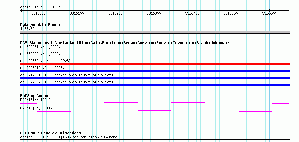The width and height of the screenshot is (299, 142).
Task: Open nsv829981 (Wong2007) variant label
Action: (40, 47)
